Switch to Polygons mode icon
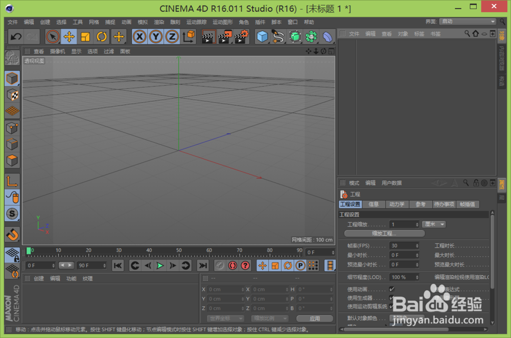Image resolution: width=511 pixels, height=338 pixels. [12, 161]
